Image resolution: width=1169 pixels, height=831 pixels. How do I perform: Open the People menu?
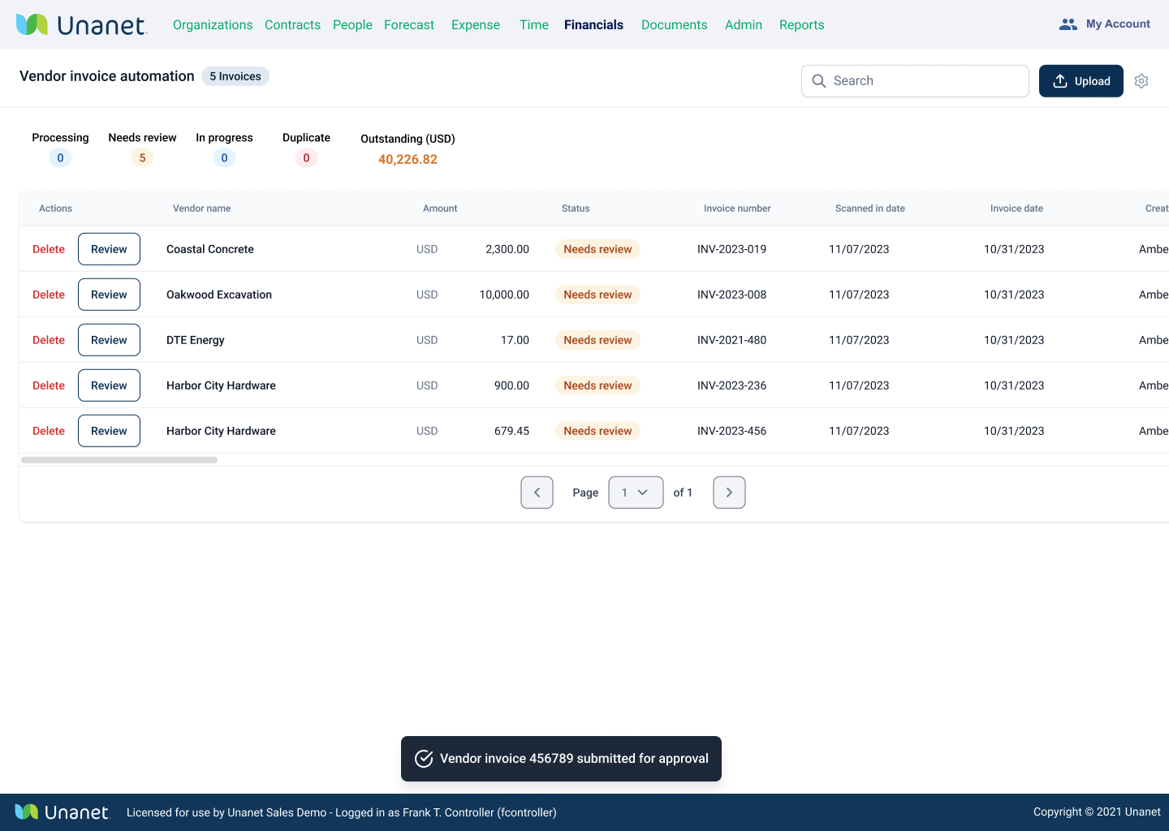point(352,25)
